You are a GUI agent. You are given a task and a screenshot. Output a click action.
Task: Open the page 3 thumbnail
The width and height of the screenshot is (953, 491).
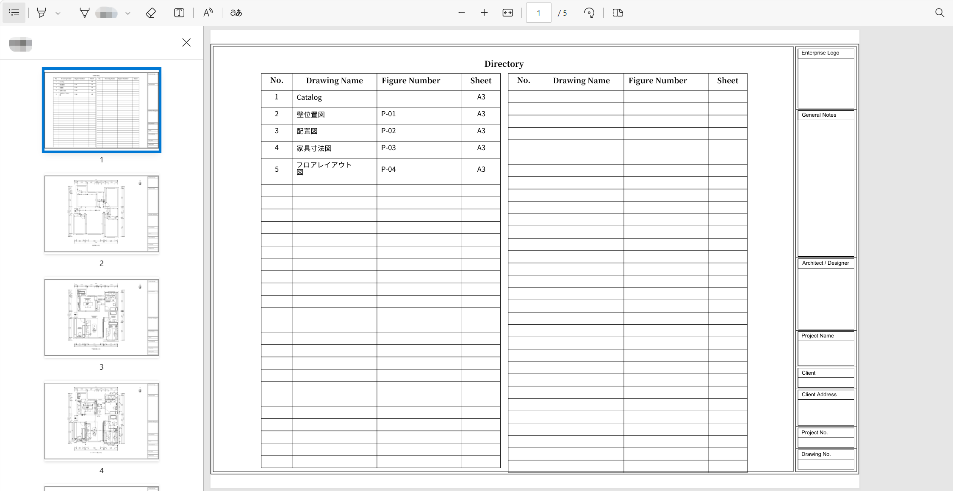[102, 318]
